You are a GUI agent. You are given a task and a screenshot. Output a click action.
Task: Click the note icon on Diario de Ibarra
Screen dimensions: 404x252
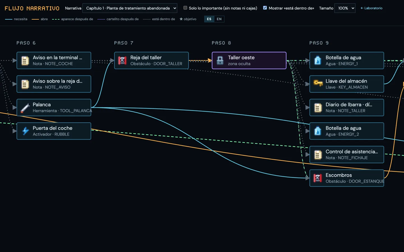tap(318, 108)
